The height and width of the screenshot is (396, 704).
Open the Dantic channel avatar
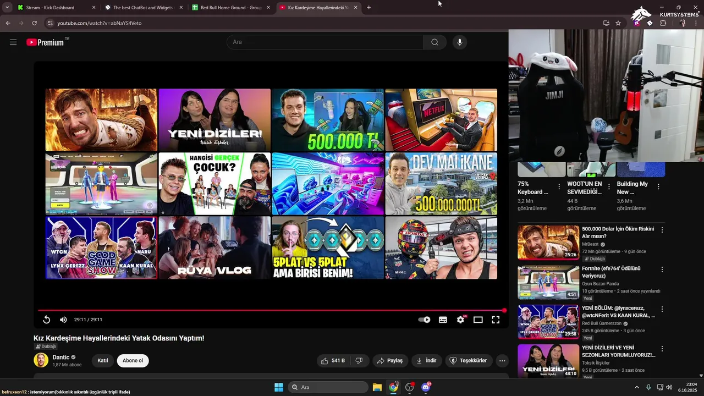(x=41, y=360)
